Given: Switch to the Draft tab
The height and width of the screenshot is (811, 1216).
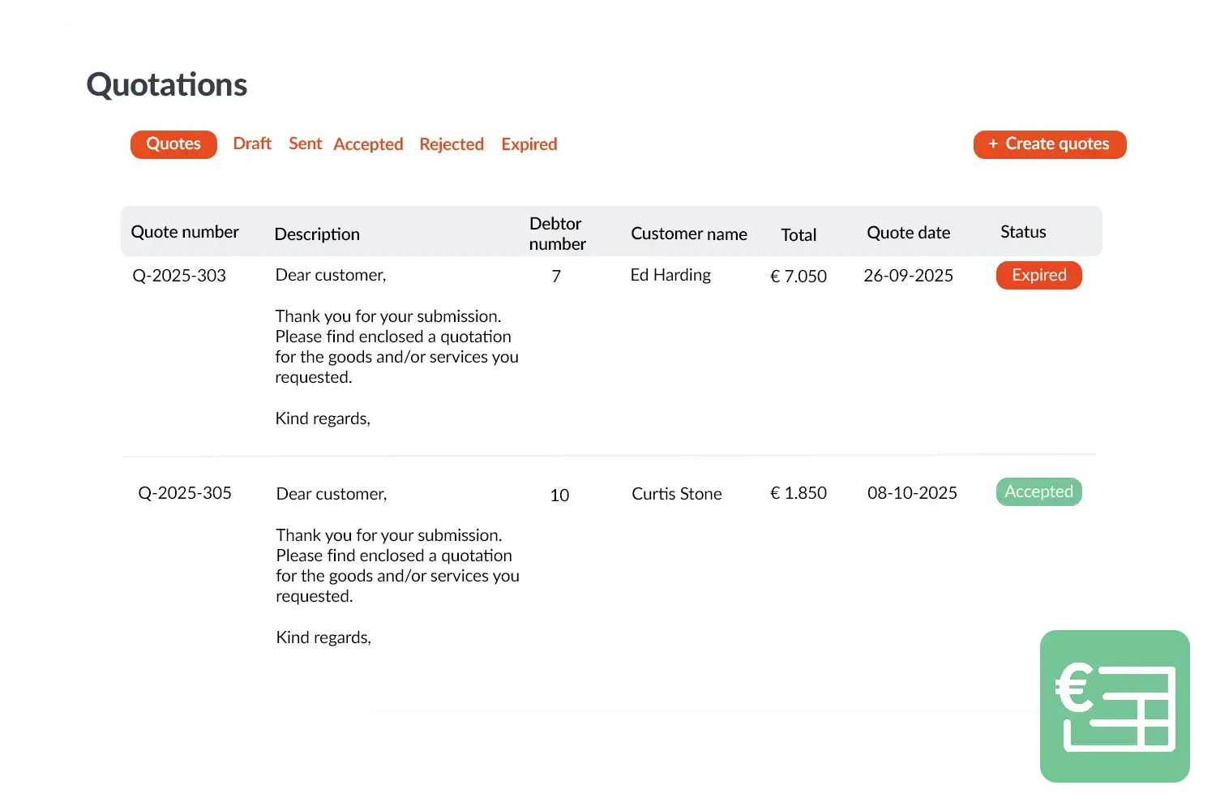Looking at the screenshot, I should coord(252,144).
